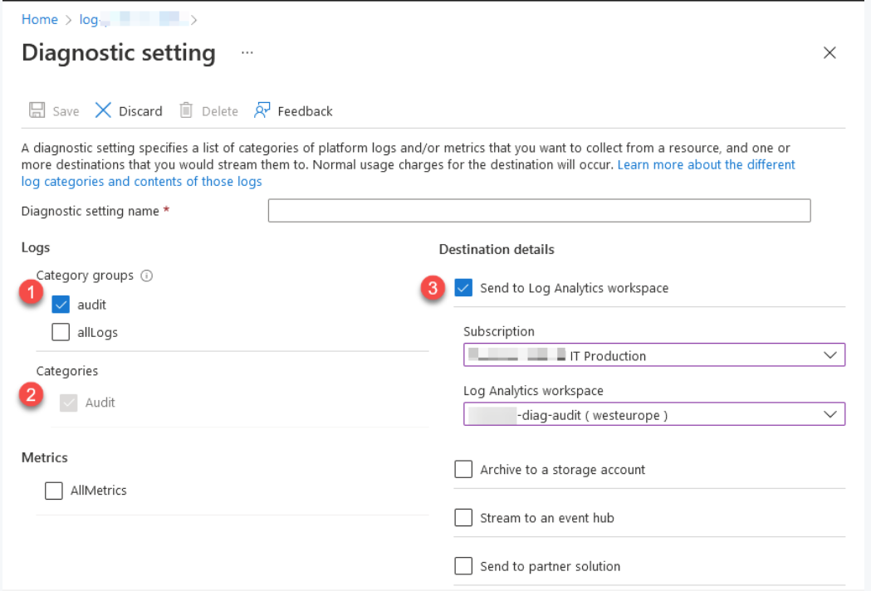Click the Save disk icon
The image size is (871, 591).
[x=37, y=110]
